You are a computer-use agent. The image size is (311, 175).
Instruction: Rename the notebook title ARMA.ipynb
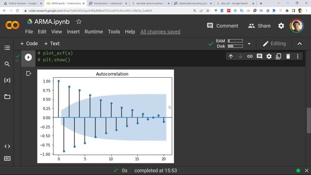[x=52, y=21]
